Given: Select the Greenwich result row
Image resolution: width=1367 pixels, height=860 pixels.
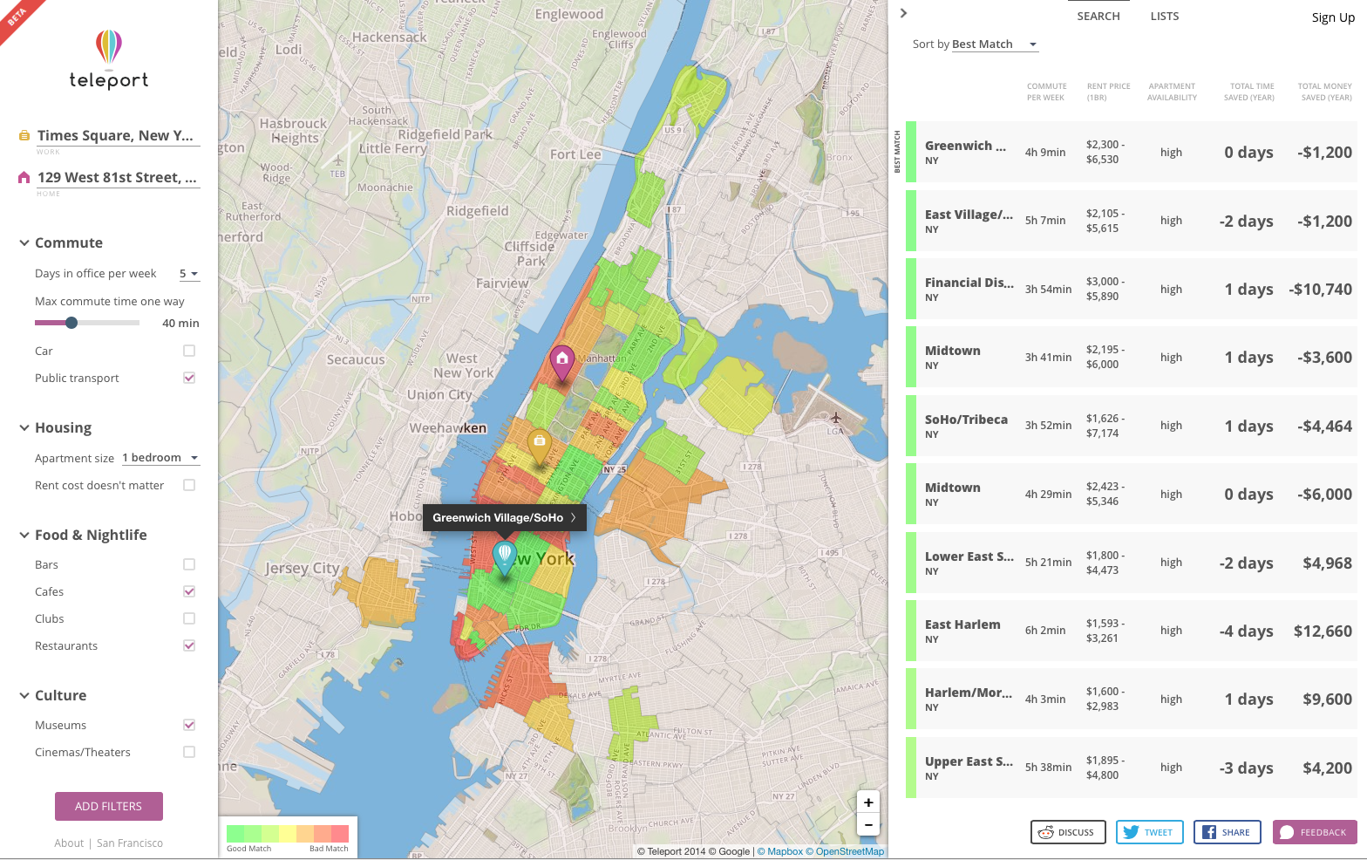Looking at the screenshot, I should pos(1132,153).
